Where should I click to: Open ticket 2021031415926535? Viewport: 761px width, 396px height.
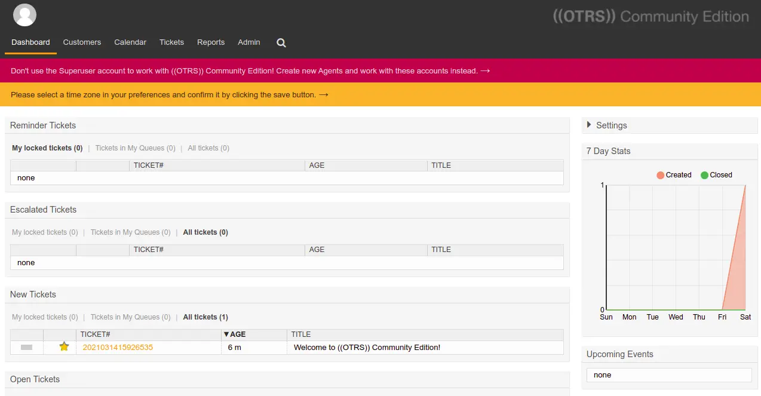coord(118,347)
